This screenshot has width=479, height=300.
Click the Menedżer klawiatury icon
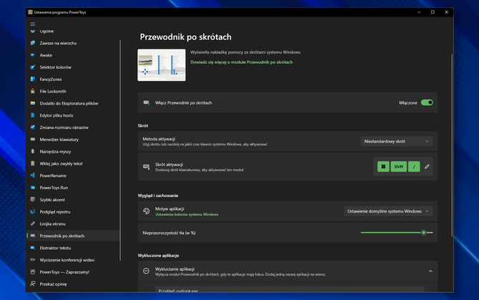(33, 140)
